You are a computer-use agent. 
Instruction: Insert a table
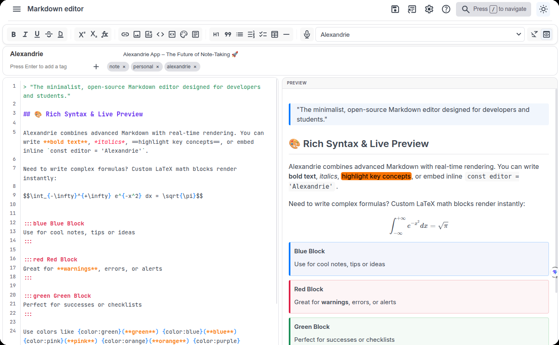click(x=275, y=34)
